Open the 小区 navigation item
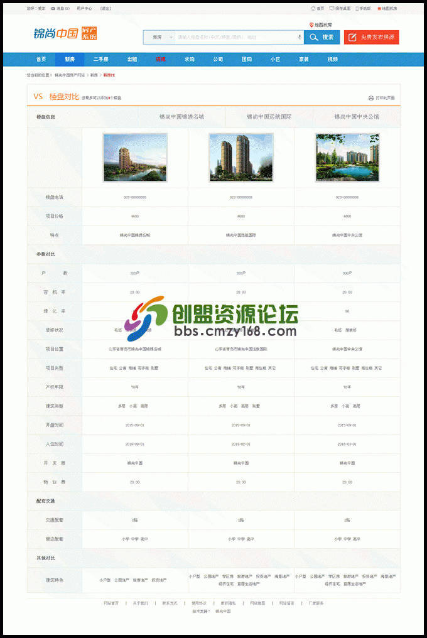Image resolution: width=427 pixels, height=638 pixels. pyautogui.click(x=275, y=60)
